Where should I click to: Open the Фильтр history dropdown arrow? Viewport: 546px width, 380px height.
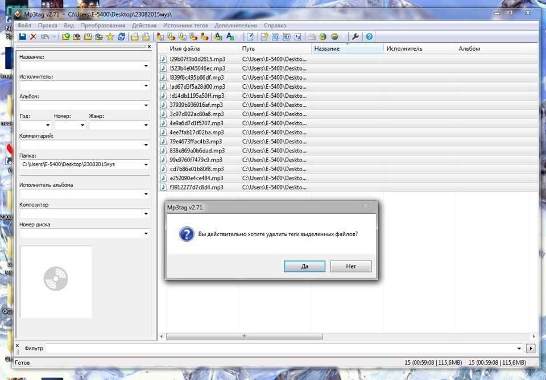point(519,348)
